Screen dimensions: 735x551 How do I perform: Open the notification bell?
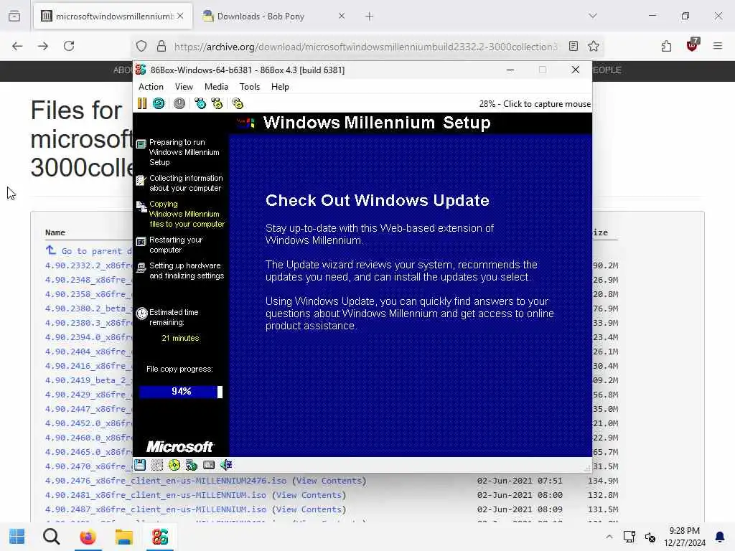point(720,537)
